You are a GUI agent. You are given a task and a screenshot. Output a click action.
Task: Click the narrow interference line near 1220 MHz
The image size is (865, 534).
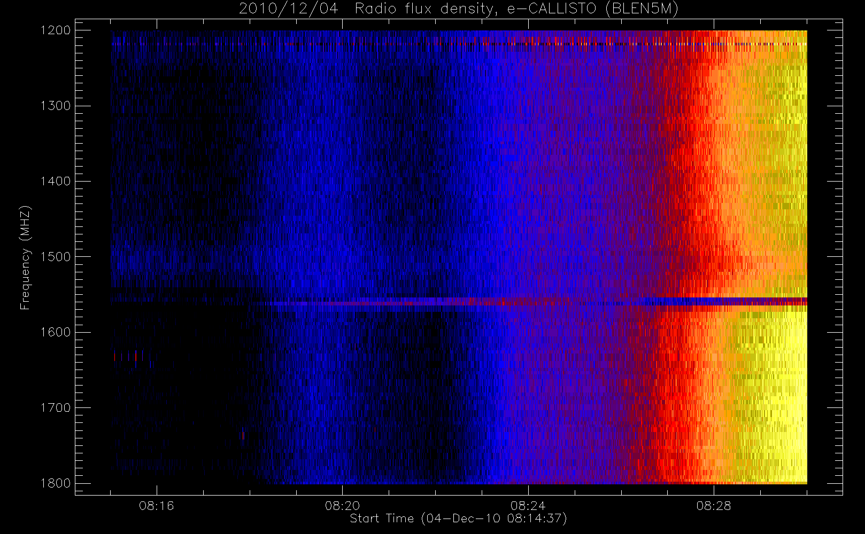click(459, 44)
